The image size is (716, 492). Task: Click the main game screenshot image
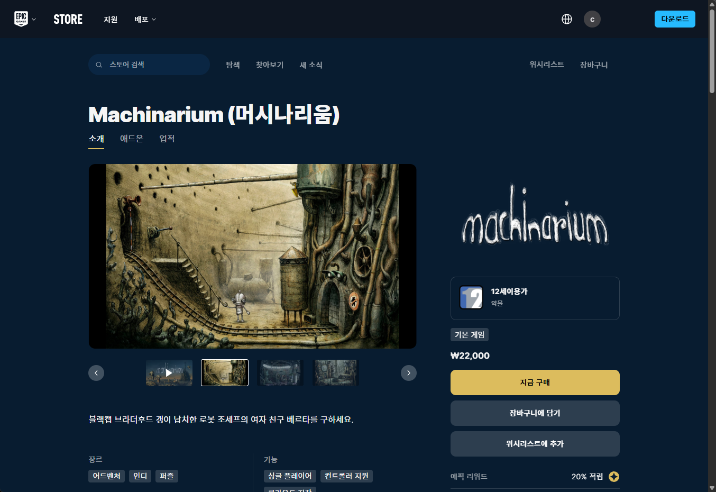click(x=252, y=256)
